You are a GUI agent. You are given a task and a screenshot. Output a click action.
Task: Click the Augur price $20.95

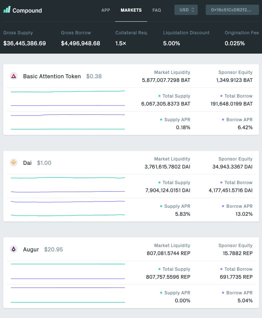pyautogui.click(x=54, y=249)
